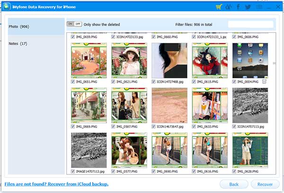Toggle the Only show the deleted switch
284x193 pixels.
(74, 24)
